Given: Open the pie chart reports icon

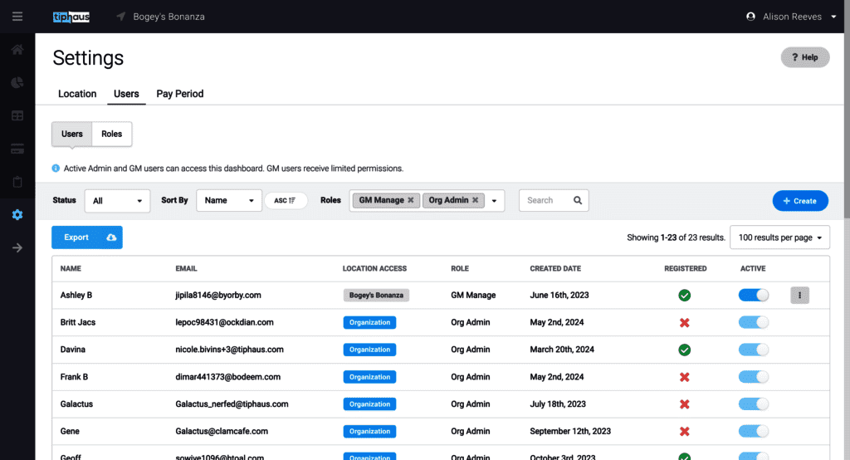Looking at the screenshot, I should click(x=17, y=83).
